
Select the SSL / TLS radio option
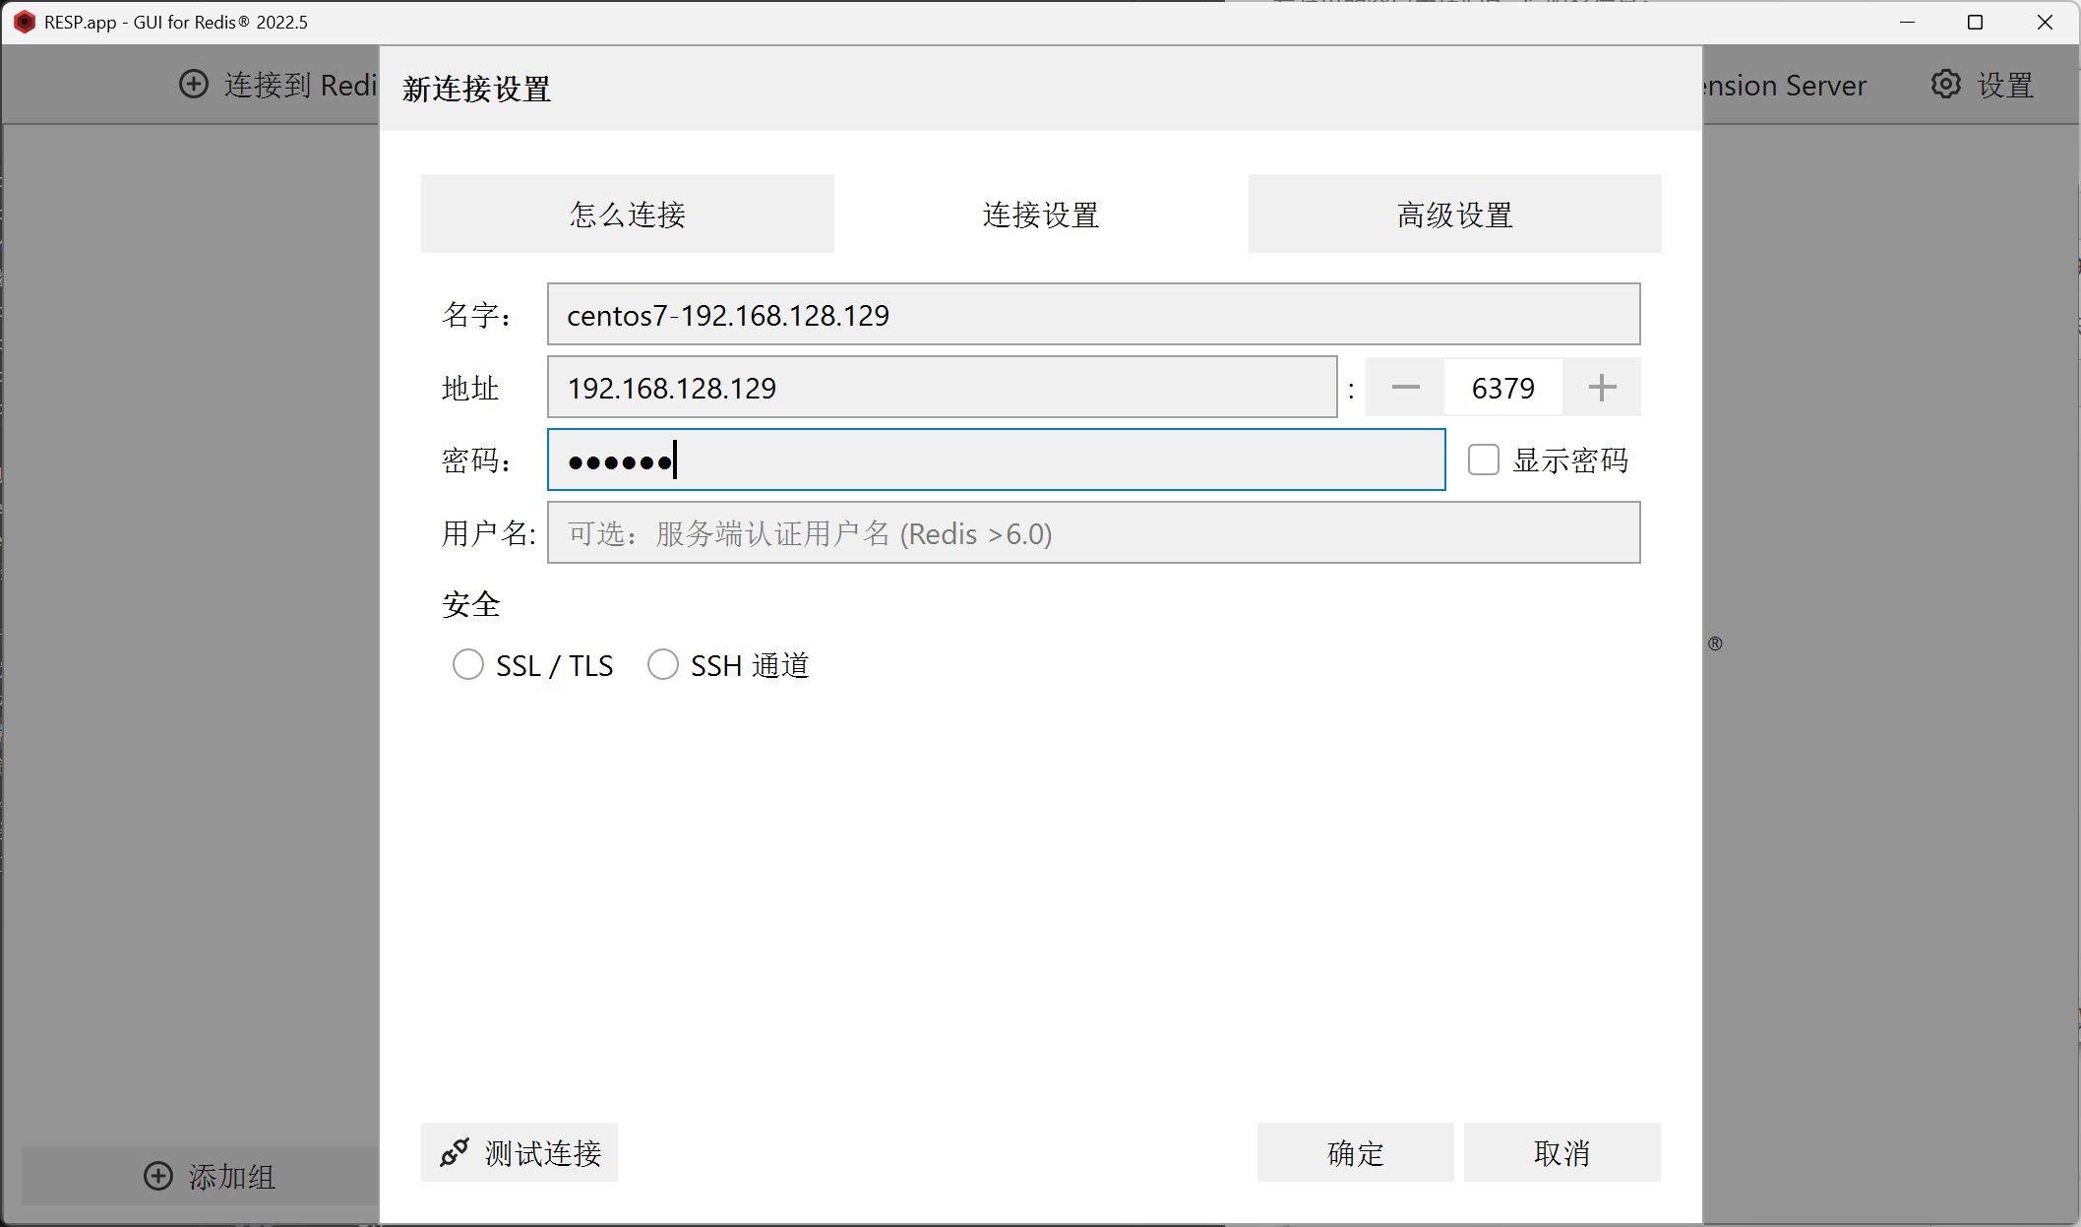(468, 665)
